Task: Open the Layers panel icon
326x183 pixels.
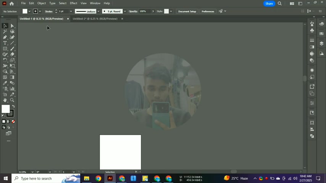Action: point(321,43)
